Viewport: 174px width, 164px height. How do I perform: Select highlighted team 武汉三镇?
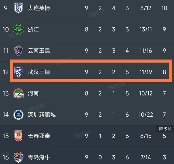pyautogui.click(x=39, y=72)
